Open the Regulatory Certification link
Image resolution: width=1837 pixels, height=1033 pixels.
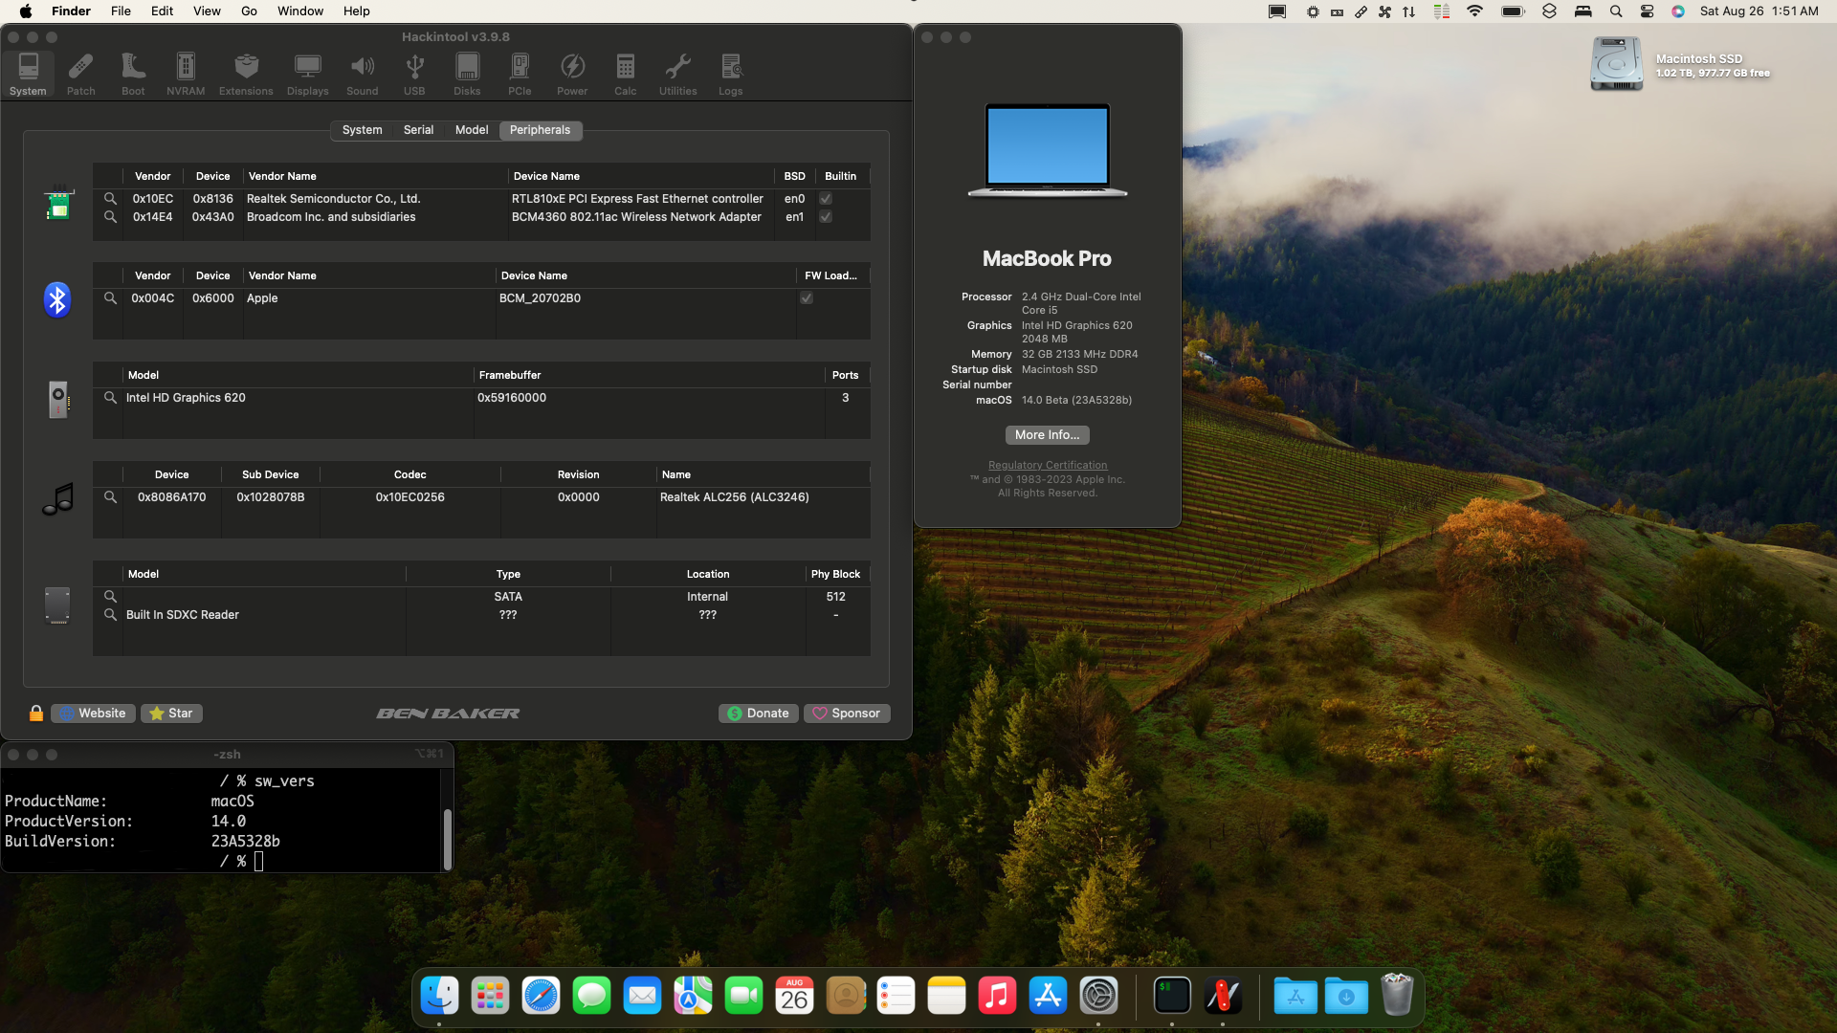pos(1047,464)
